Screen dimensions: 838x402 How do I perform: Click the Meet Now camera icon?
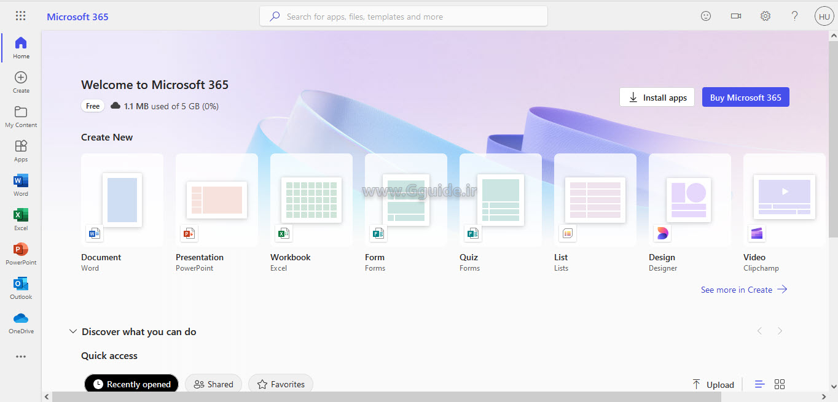point(735,16)
